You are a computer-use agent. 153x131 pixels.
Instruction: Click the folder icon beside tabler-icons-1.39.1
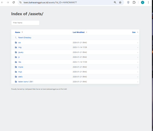[16, 82]
